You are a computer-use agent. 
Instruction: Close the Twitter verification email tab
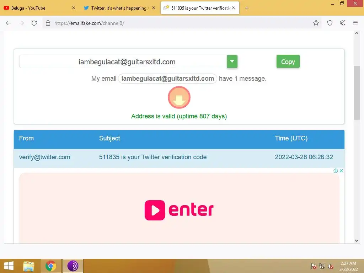click(x=234, y=8)
